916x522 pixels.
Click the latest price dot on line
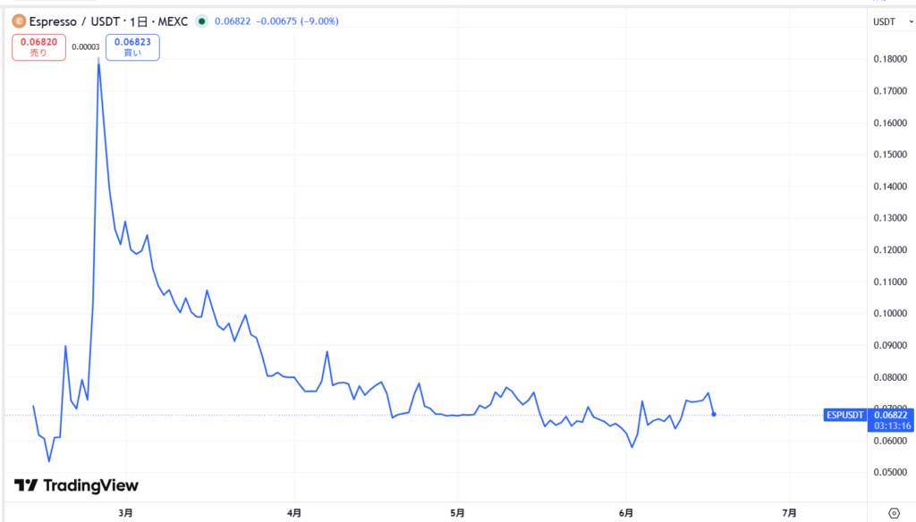pyautogui.click(x=714, y=415)
